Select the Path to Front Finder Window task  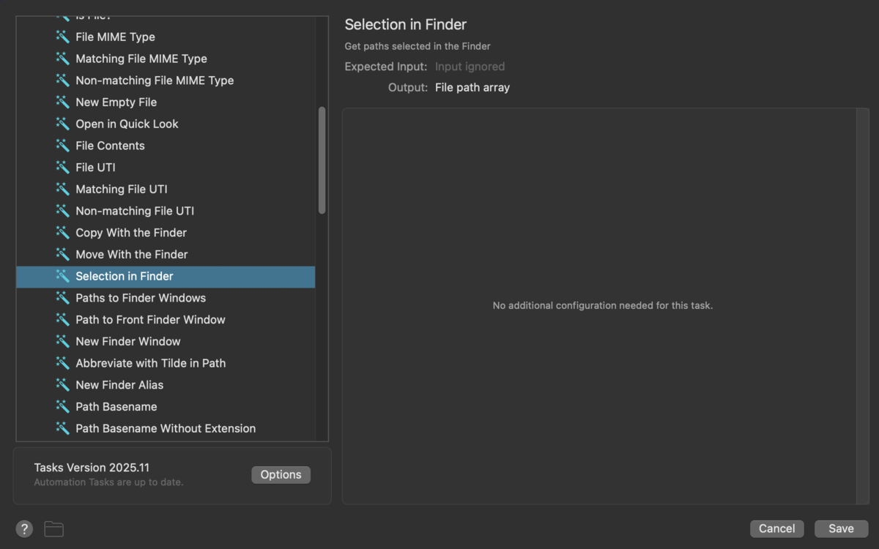pos(166,320)
